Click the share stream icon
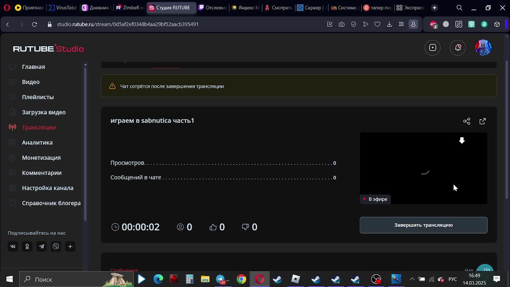510x287 pixels. (467, 121)
